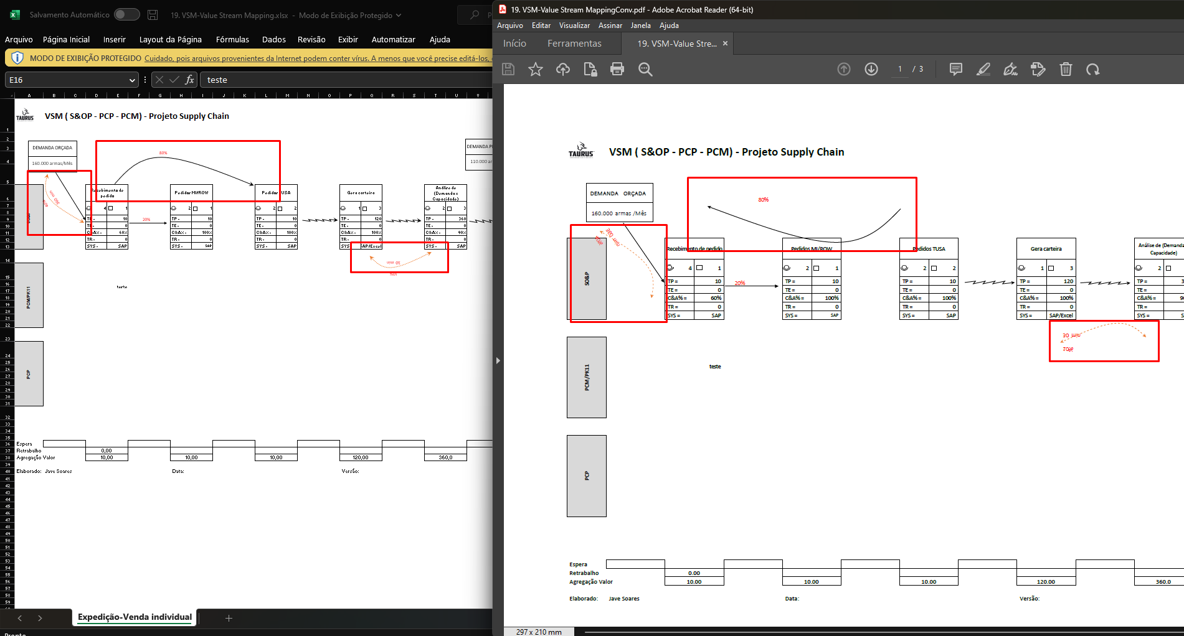The image size is (1184, 636).
Task: Click the formula bar containing teste
Action: (346, 80)
